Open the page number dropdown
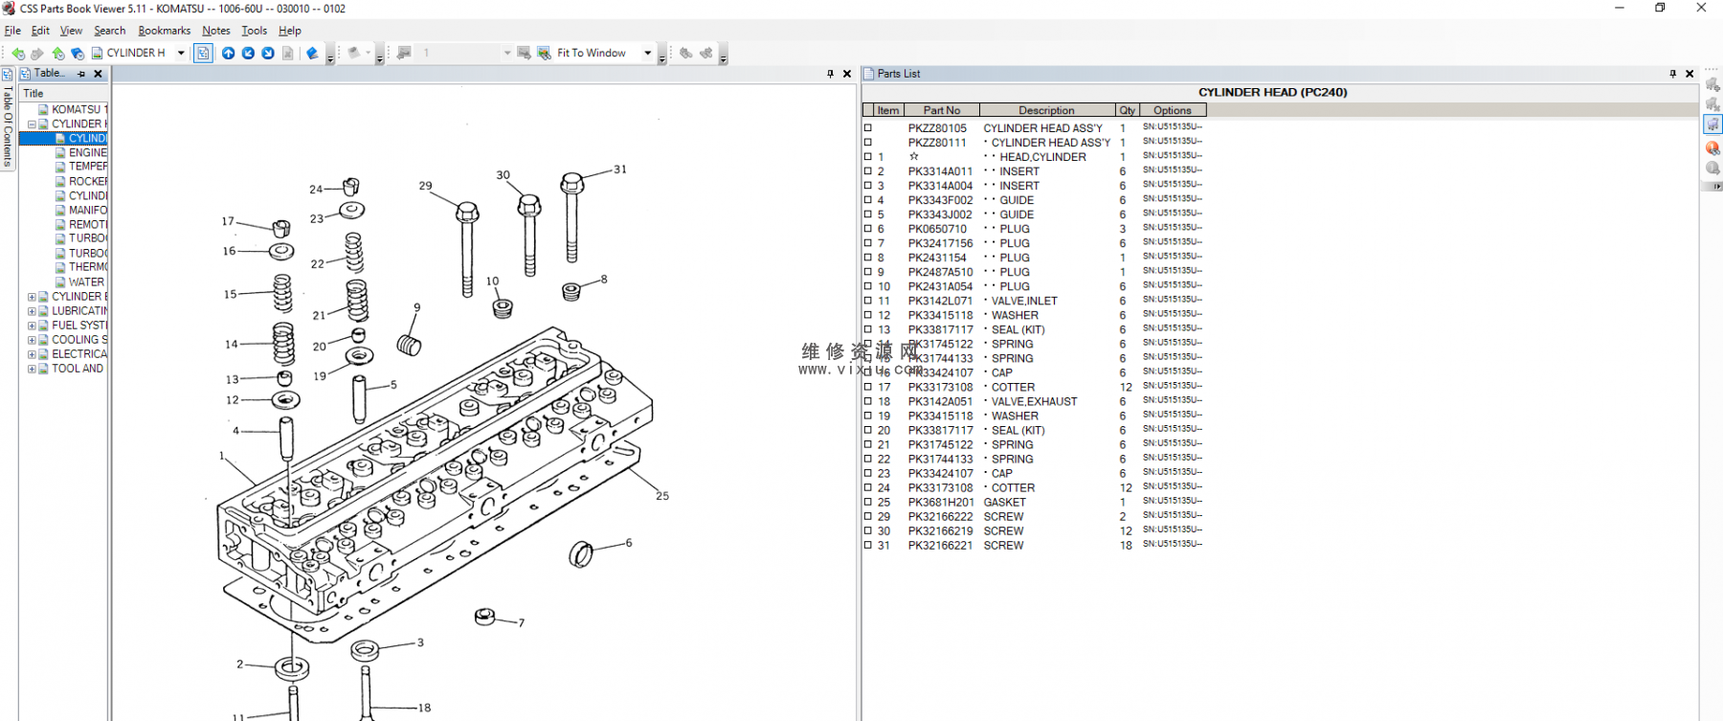 tap(507, 54)
